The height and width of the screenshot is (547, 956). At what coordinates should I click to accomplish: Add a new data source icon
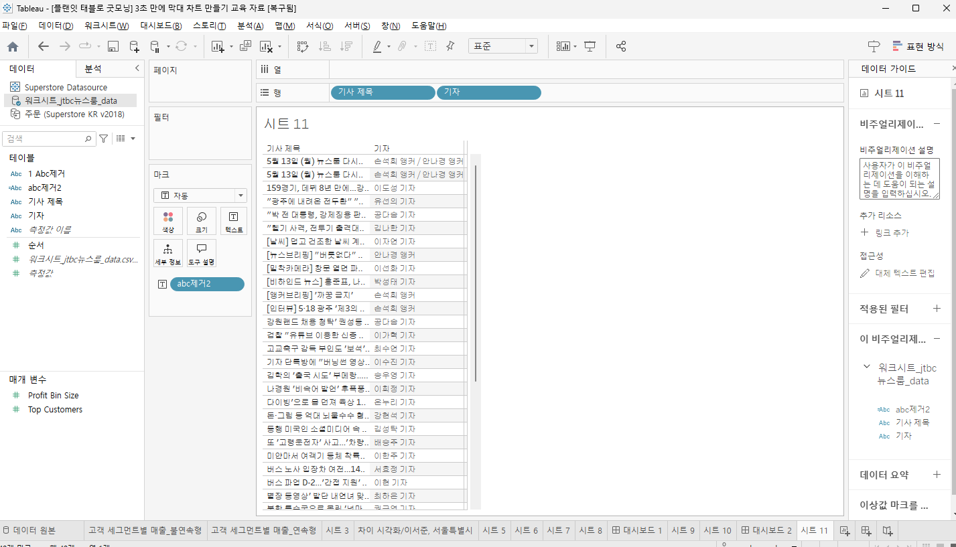[x=135, y=46]
